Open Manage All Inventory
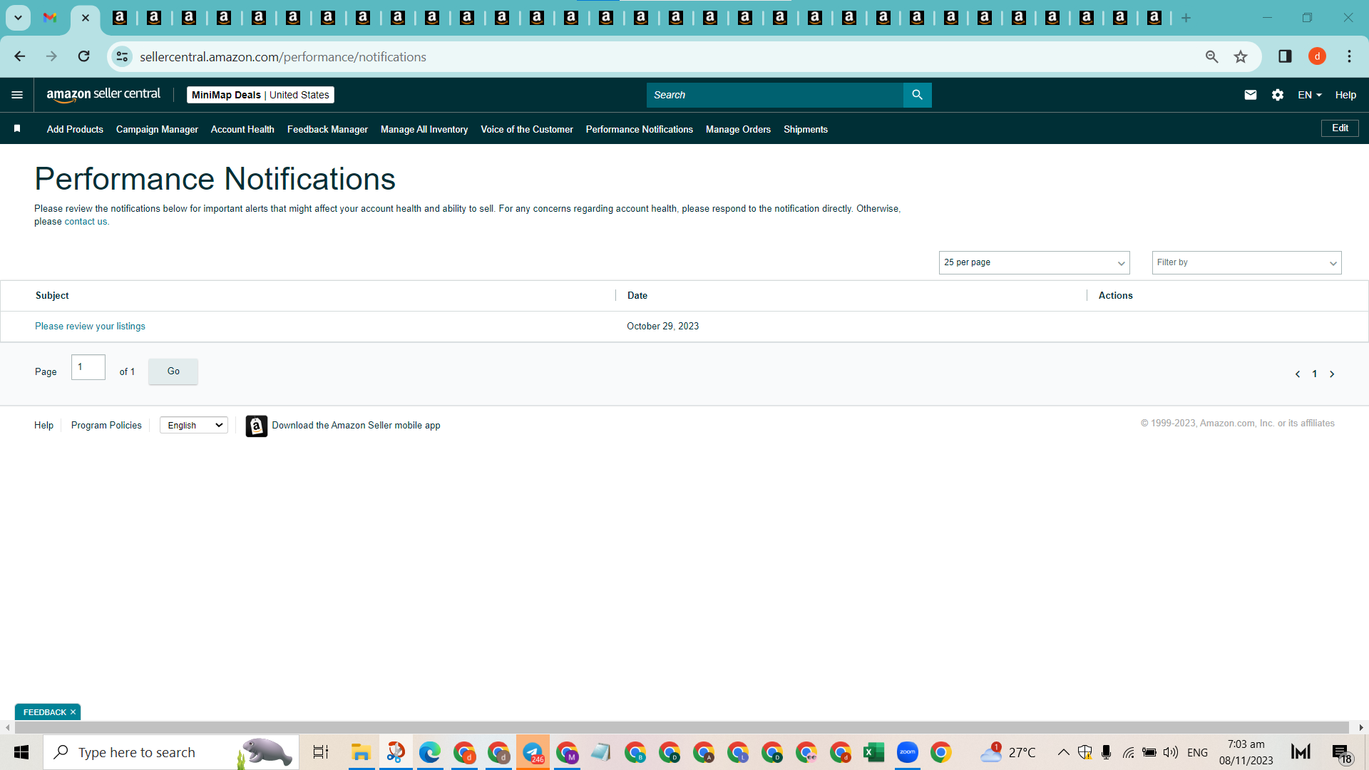Image resolution: width=1369 pixels, height=770 pixels. tap(424, 129)
